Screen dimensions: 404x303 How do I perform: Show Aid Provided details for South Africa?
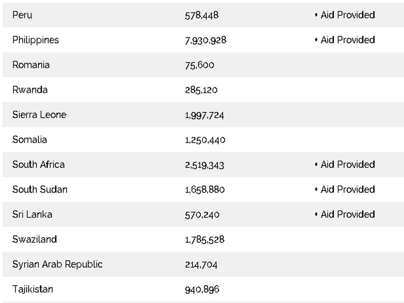point(344,165)
